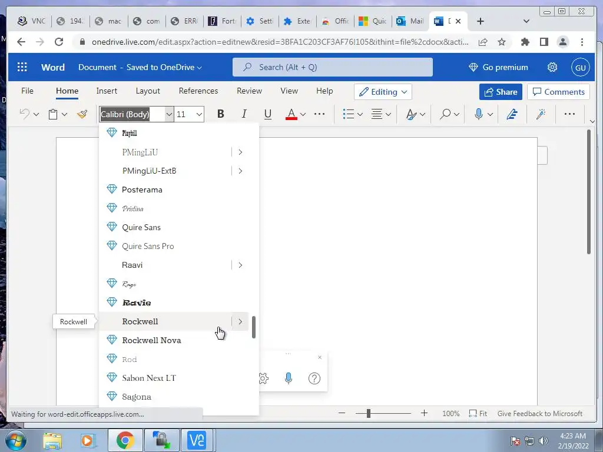Viewport: 603px width, 452px height.
Task: Adjust the zoom slider handle
Action: tap(369, 413)
